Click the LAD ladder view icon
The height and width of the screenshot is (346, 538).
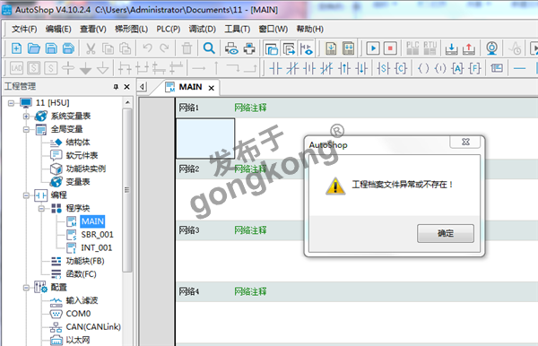16,68
